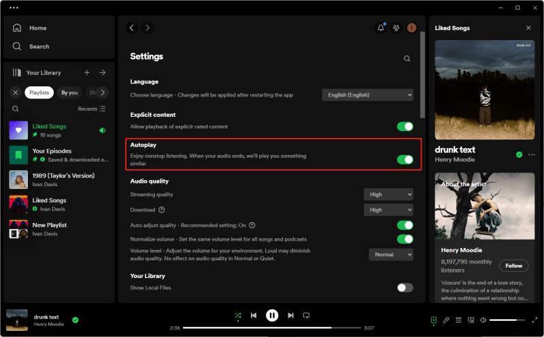Viewport: 544px width, 337px height.
Task: Search settings with the magnifier icon
Action: pos(407,58)
